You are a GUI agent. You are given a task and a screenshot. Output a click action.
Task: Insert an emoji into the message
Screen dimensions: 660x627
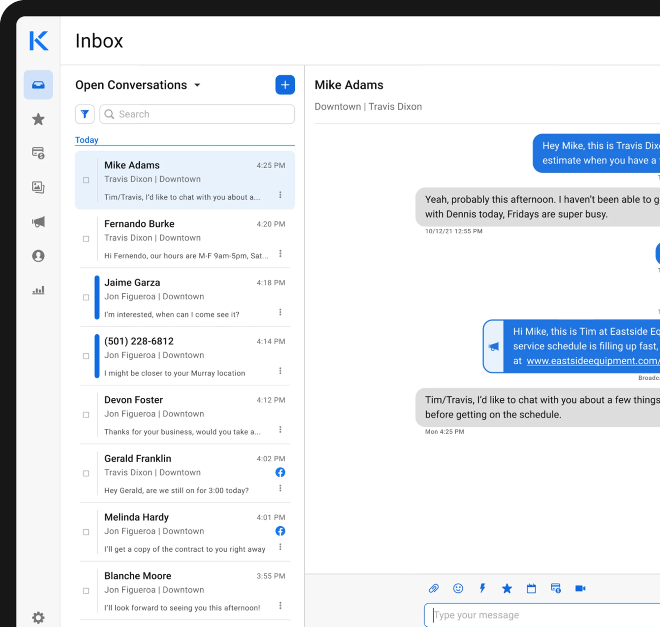(x=458, y=588)
